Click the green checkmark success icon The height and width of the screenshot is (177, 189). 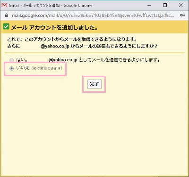6,26
